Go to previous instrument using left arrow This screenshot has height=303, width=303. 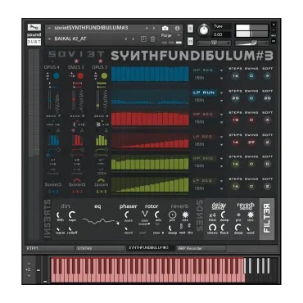pyautogui.click(x=147, y=28)
